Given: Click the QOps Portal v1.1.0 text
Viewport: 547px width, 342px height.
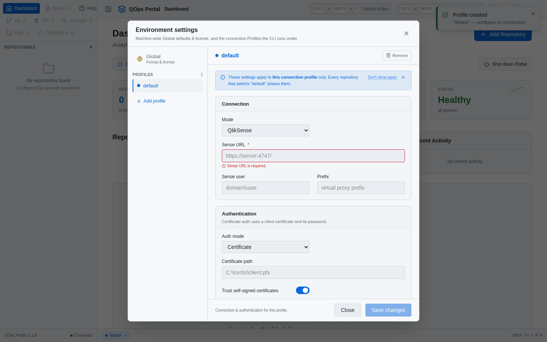Looking at the screenshot, I should point(21,335).
